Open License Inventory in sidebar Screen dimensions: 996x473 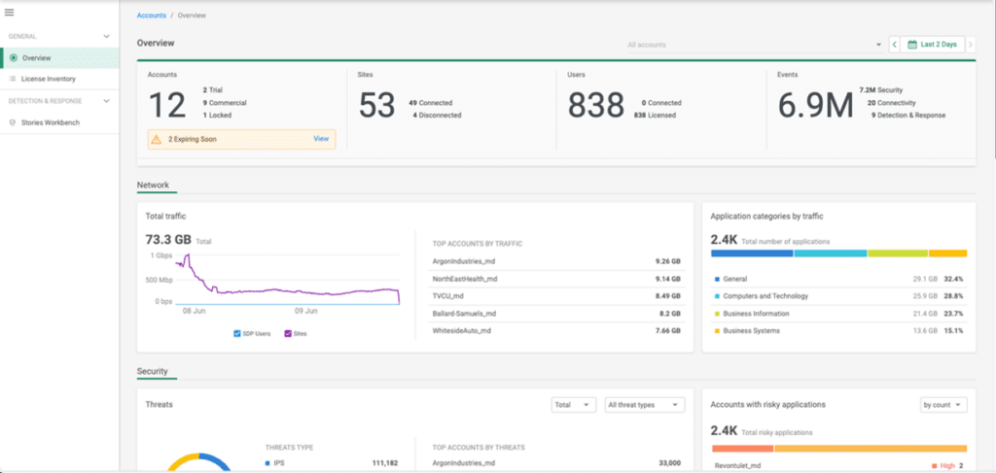[x=59, y=80]
